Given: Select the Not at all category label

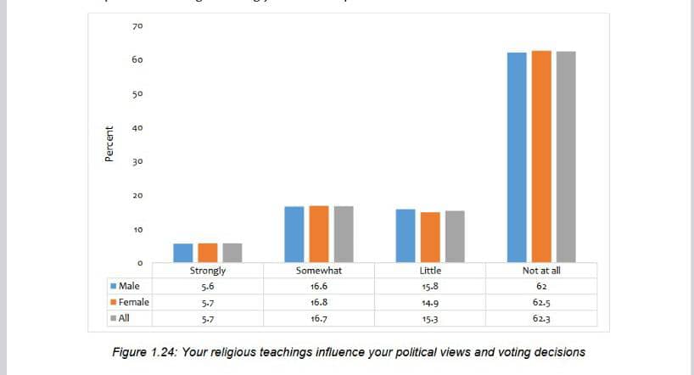Looking at the screenshot, I should pyautogui.click(x=541, y=271).
